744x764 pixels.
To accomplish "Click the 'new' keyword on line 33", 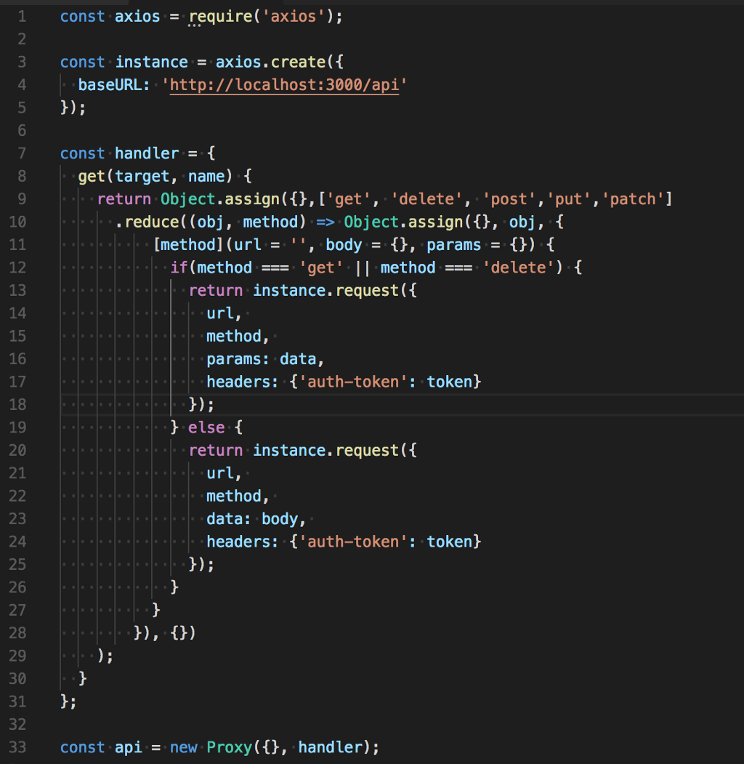I will coord(183,747).
